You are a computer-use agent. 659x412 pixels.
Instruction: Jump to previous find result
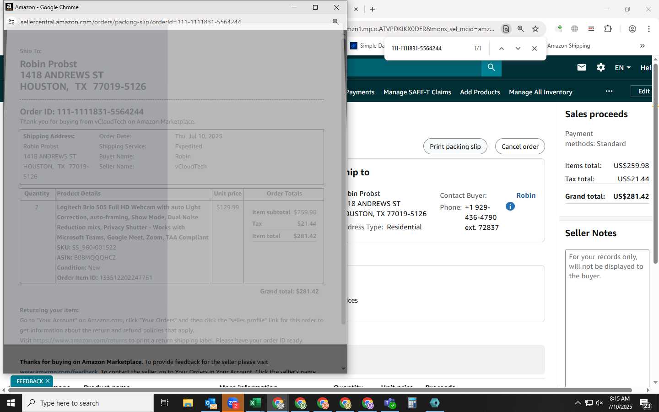[x=502, y=49]
